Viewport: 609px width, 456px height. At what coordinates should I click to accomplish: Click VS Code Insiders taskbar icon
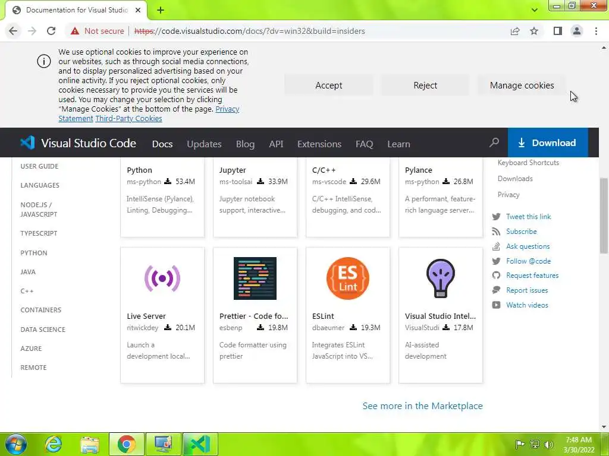click(200, 444)
